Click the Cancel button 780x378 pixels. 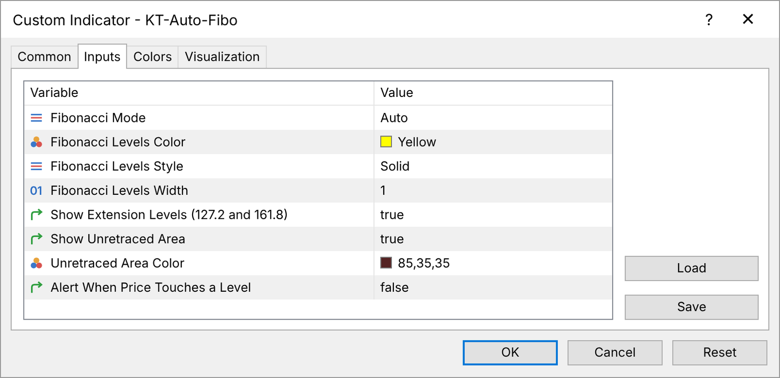click(x=615, y=353)
